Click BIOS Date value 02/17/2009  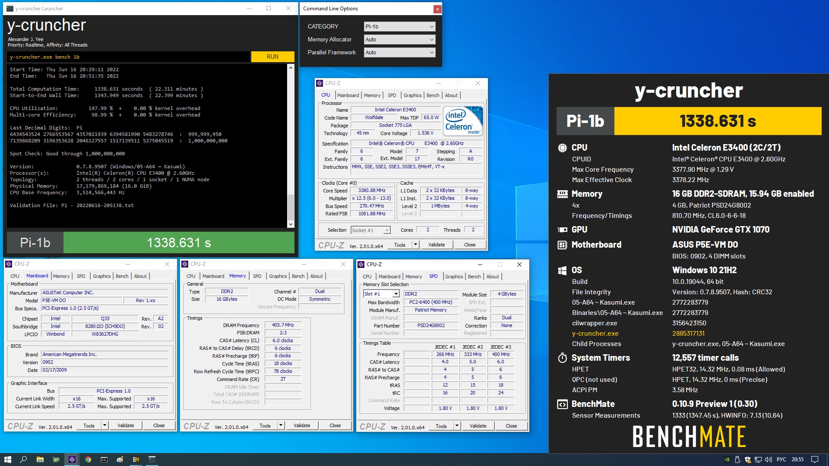tap(104, 370)
